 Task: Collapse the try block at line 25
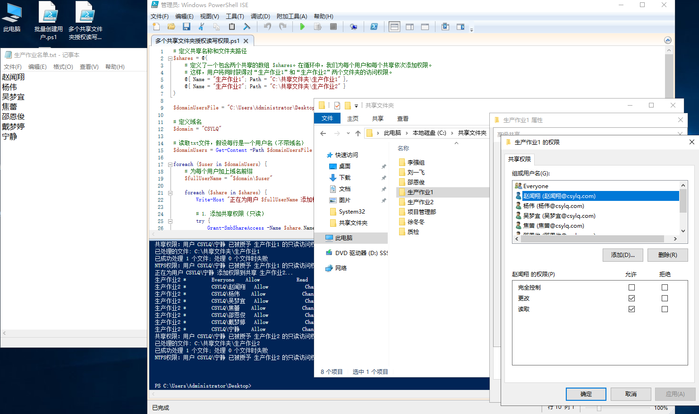tap(170, 221)
